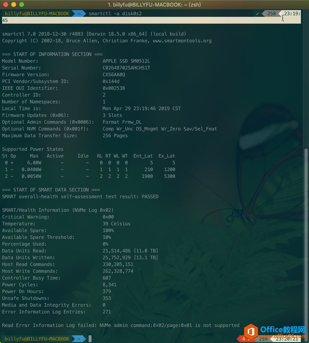
Task: Click the Power On Hours value '379'
Action: coord(107,292)
